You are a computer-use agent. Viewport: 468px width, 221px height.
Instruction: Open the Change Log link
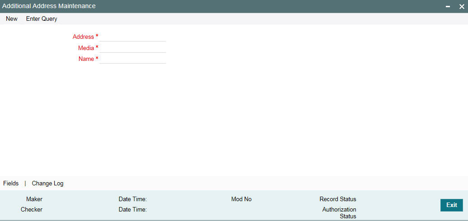pyautogui.click(x=47, y=184)
